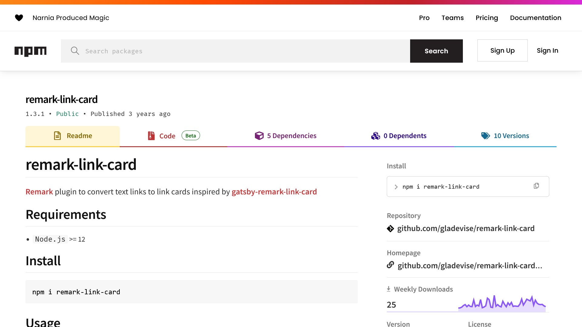Click the Narnia Produced Magic text
This screenshot has height=327, width=582.
click(x=71, y=18)
